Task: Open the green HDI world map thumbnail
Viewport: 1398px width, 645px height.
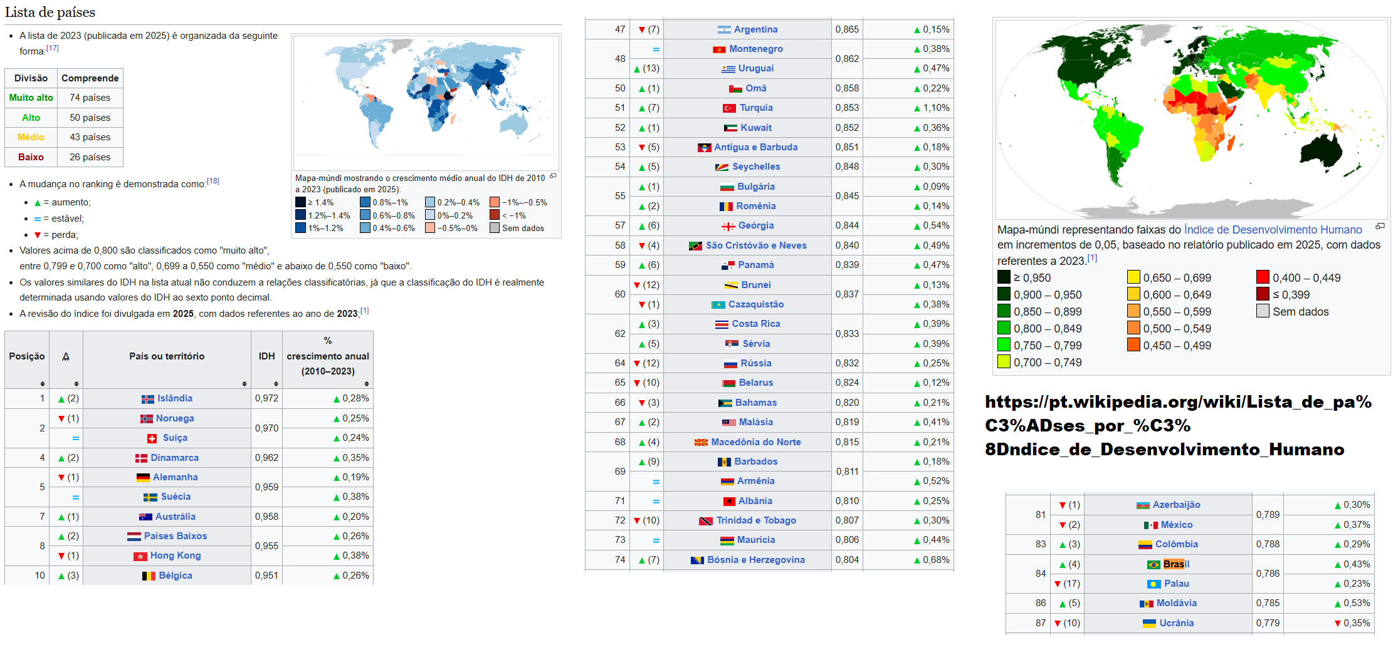Action: (1191, 119)
